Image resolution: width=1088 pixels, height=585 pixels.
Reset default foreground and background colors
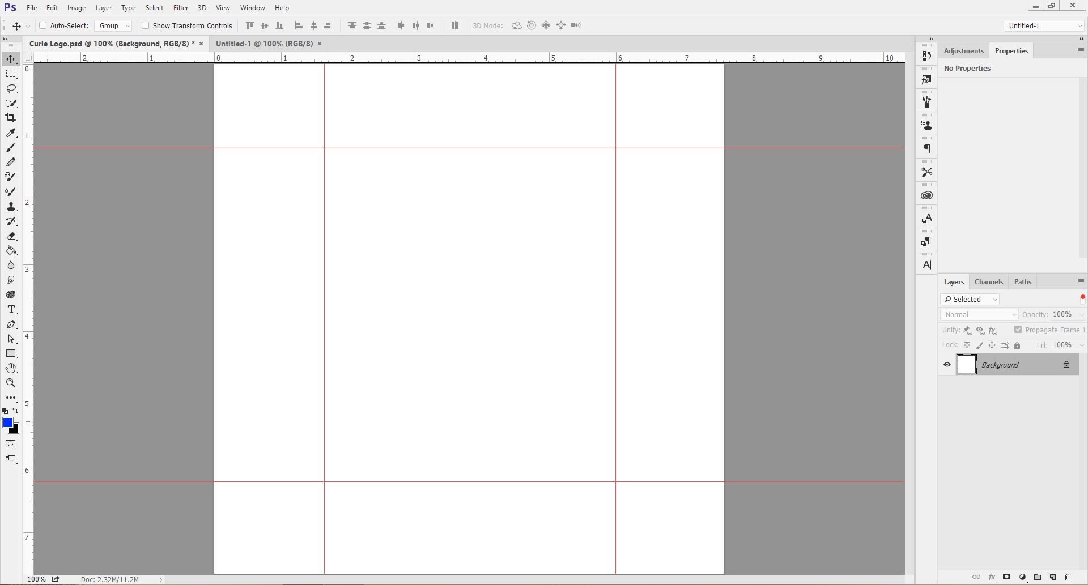(x=5, y=411)
